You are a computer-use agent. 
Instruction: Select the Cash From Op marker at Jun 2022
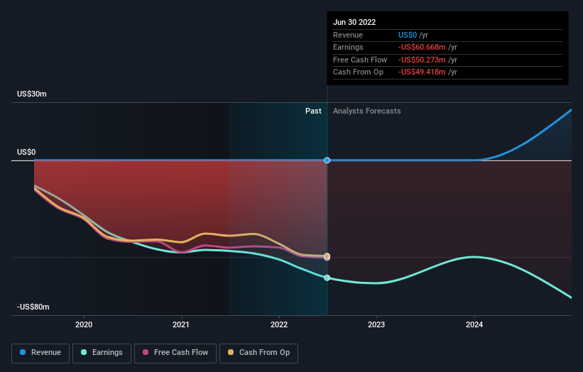(x=327, y=256)
